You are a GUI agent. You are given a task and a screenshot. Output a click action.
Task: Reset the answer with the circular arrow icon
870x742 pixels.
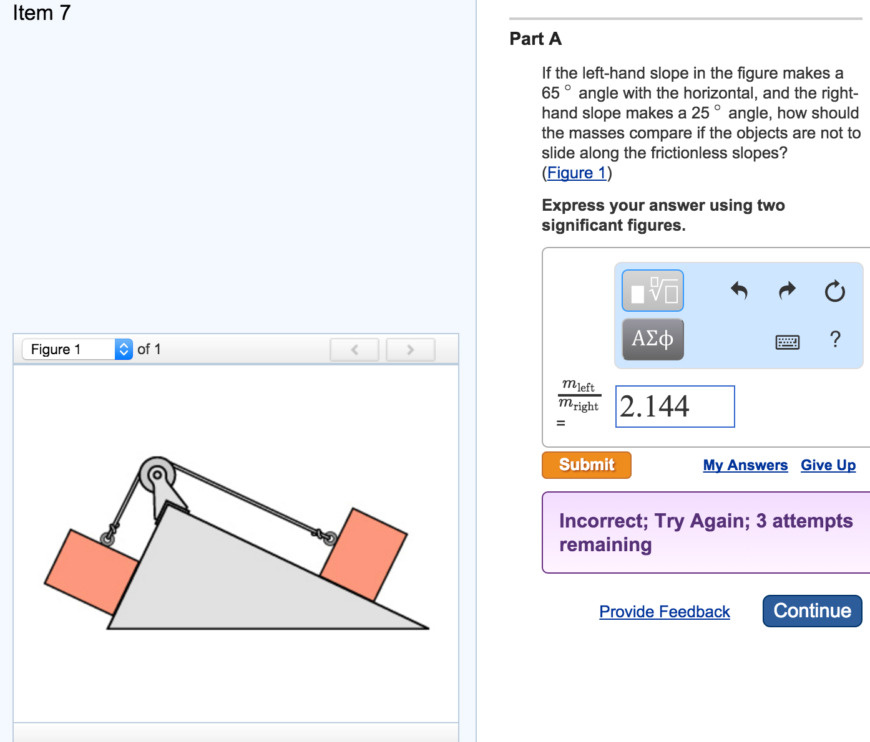835,290
